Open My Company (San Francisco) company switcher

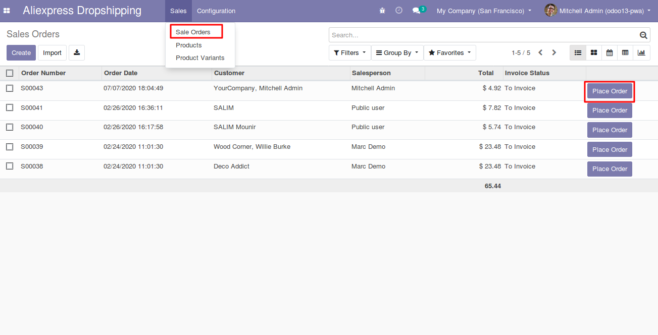click(484, 11)
